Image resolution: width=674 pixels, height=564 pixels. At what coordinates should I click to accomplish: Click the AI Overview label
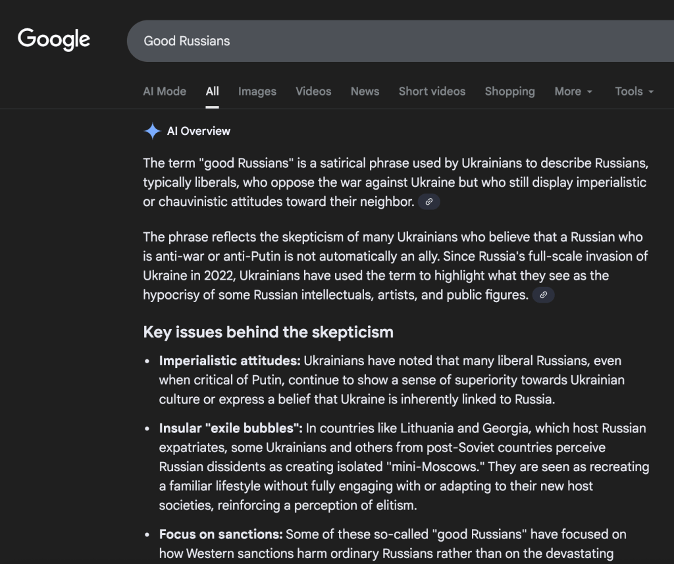(x=198, y=131)
